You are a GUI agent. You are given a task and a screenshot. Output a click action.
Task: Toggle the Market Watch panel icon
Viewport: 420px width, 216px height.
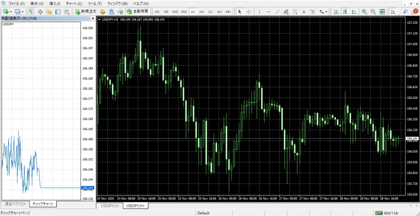31,11
